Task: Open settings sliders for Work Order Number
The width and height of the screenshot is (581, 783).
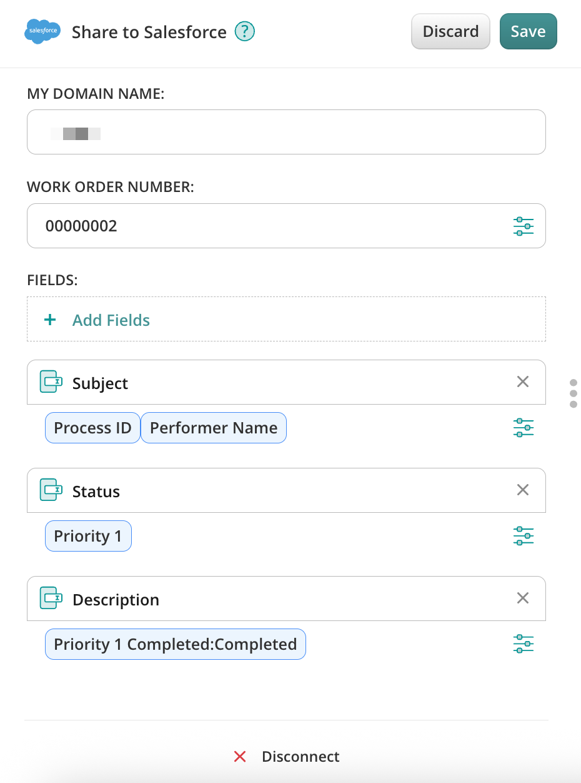Action: coord(523,226)
